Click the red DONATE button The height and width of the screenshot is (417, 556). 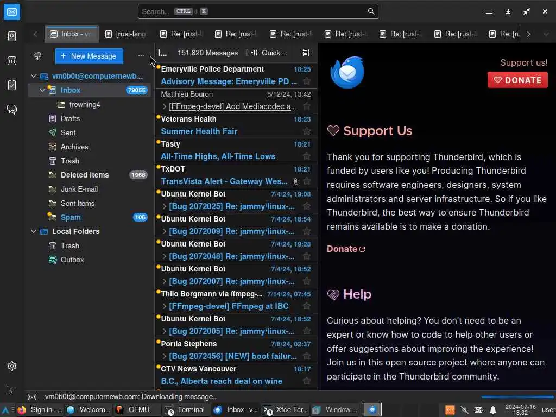click(517, 80)
